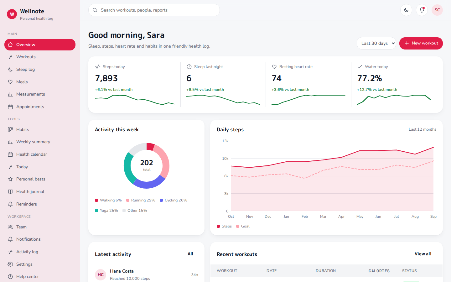Click All link in Latest activity
The width and height of the screenshot is (451, 282).
[x=190, y=254]
